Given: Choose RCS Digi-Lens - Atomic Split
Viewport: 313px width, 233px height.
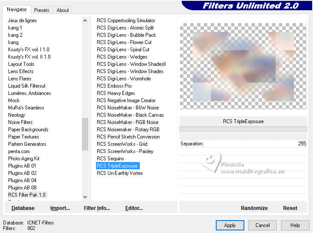Looking at the screenshot, I should point(125,28).
